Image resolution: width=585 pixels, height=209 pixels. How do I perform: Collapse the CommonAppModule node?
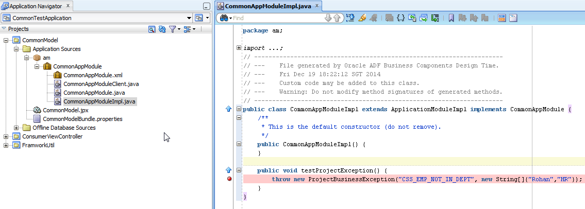(37, 67)
